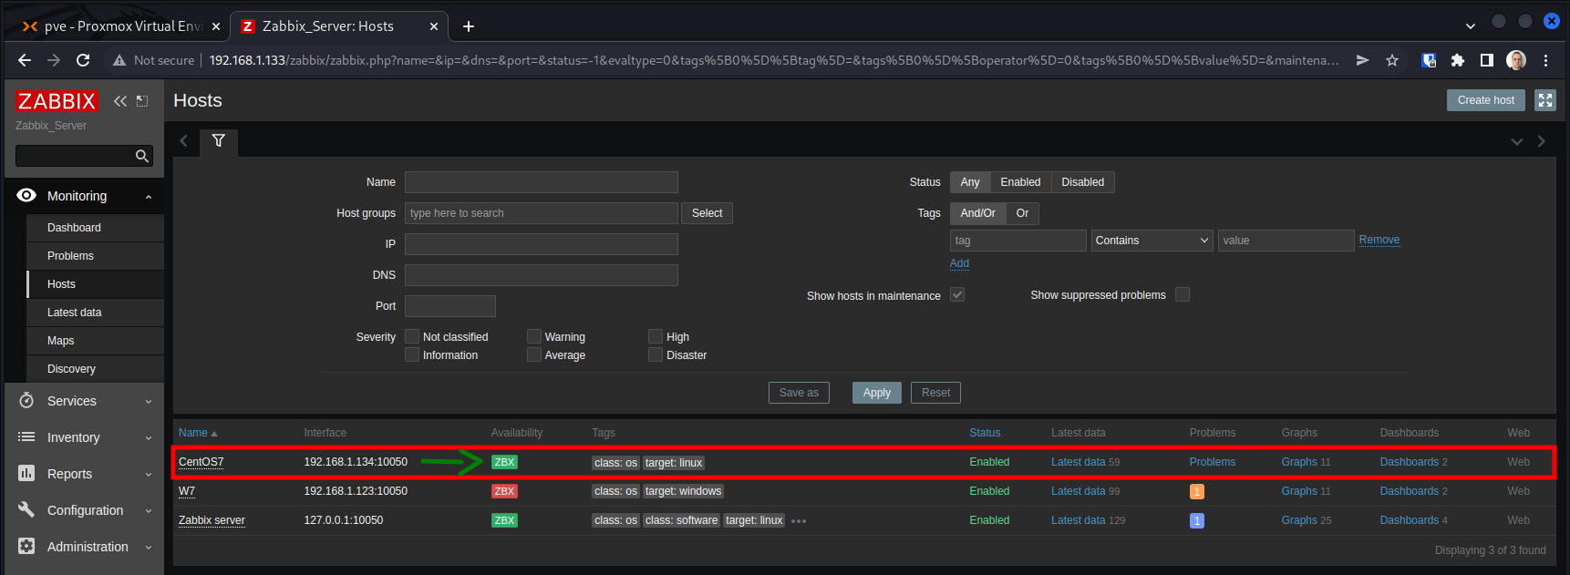Screen dimensions: 1570x575
Task: Open the filter tabs list chevron
Action: point(1517,141)
